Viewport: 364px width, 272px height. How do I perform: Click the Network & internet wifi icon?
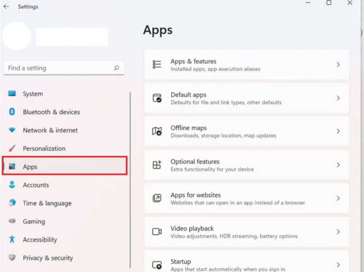point(12,130)
